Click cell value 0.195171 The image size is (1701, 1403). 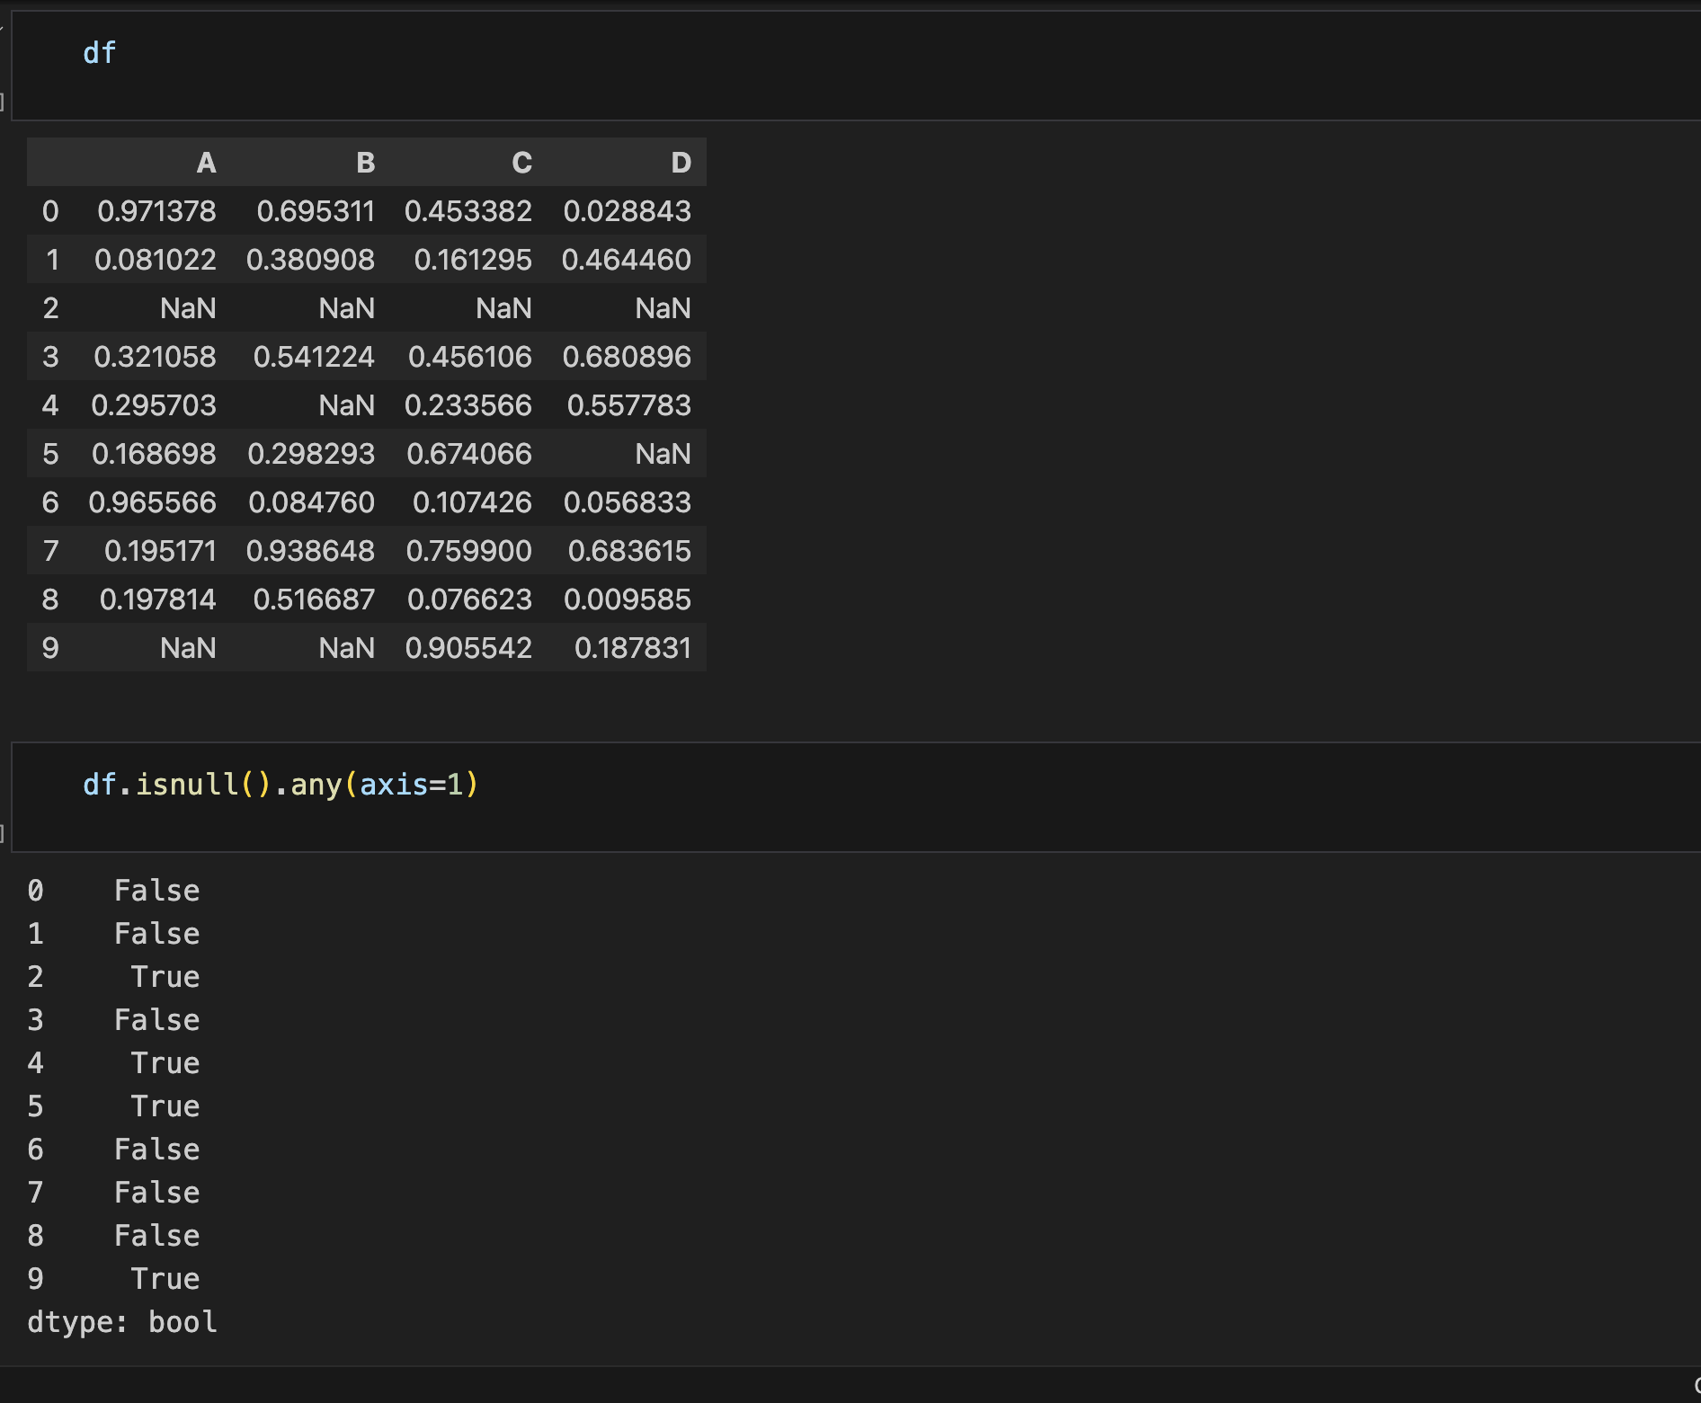coord(160,551)
